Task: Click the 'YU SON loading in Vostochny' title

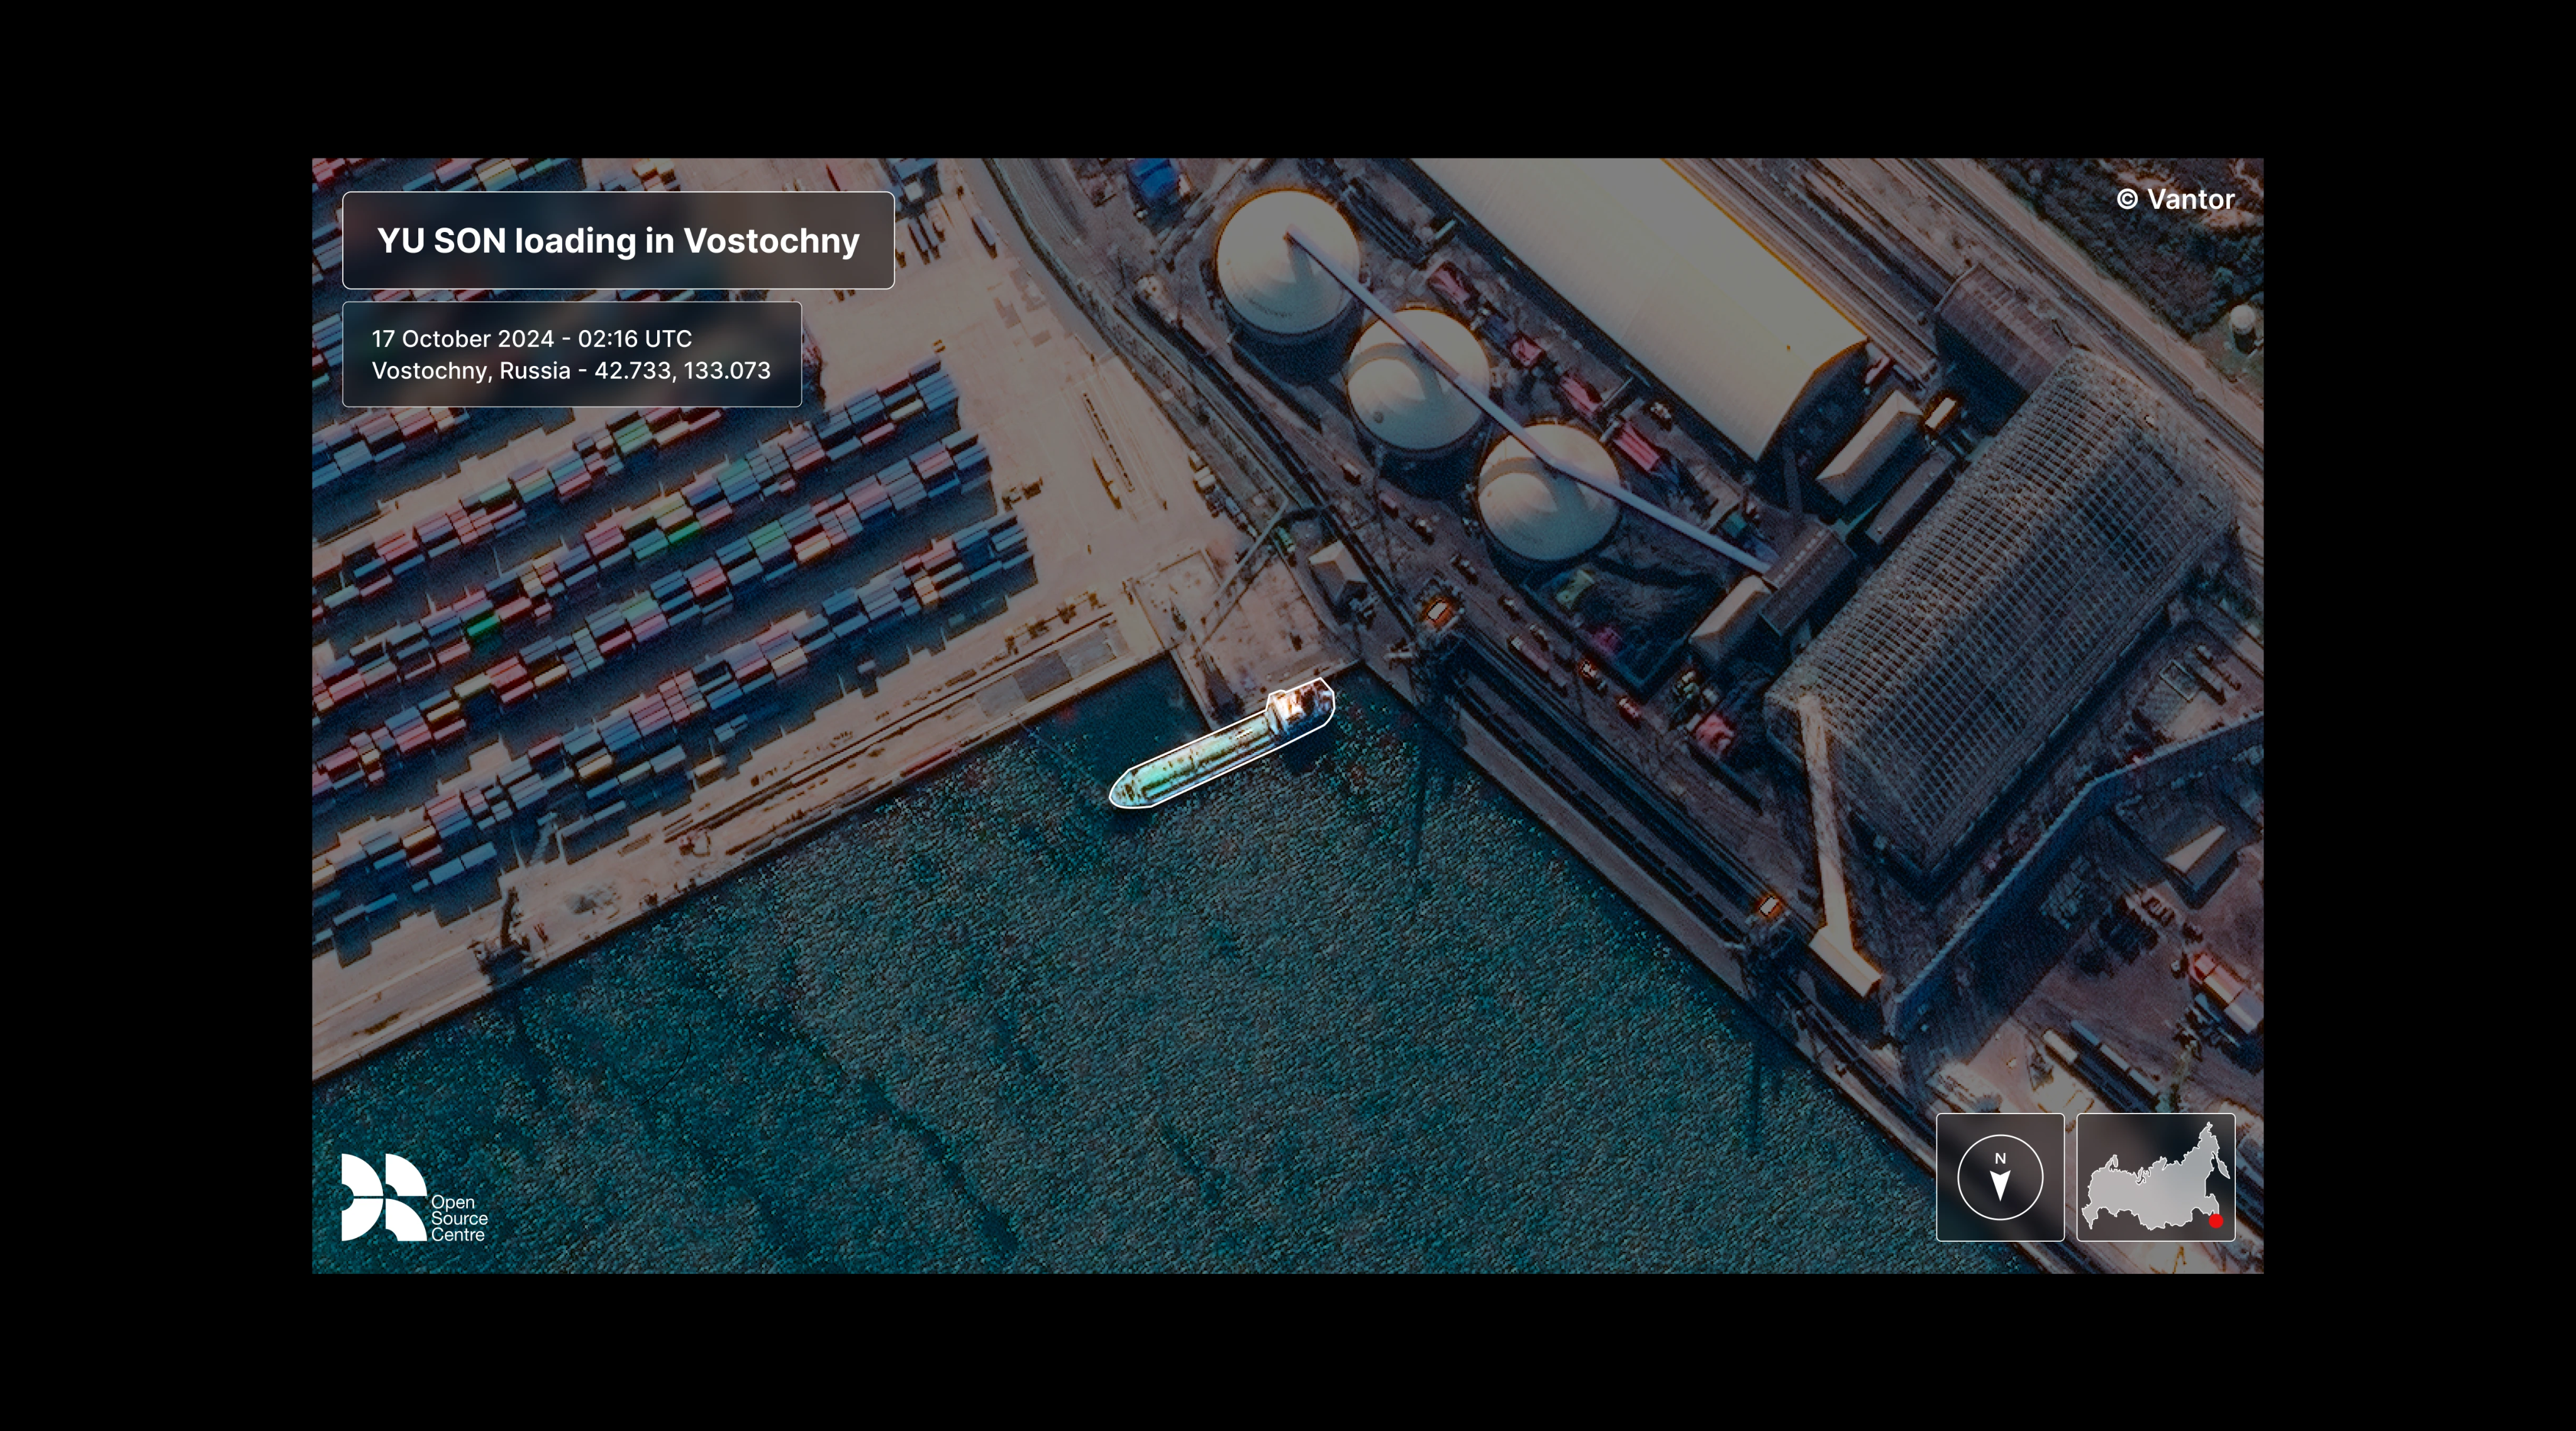Action: [x=618, y=241]
